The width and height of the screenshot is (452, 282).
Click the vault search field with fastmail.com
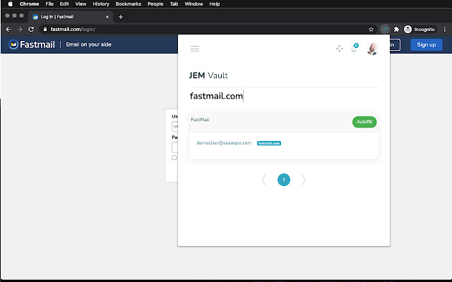point(282,97)
